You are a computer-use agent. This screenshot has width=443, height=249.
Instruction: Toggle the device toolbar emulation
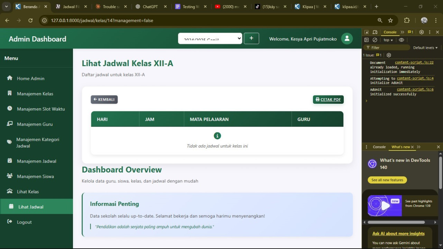pos(375,32)
